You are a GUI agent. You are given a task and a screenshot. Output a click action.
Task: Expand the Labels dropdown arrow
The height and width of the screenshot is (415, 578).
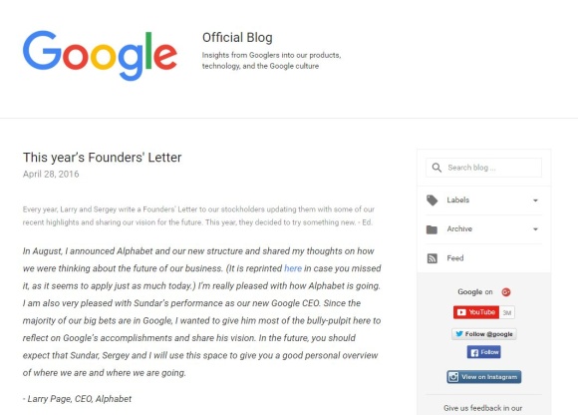tap(535, 201)
